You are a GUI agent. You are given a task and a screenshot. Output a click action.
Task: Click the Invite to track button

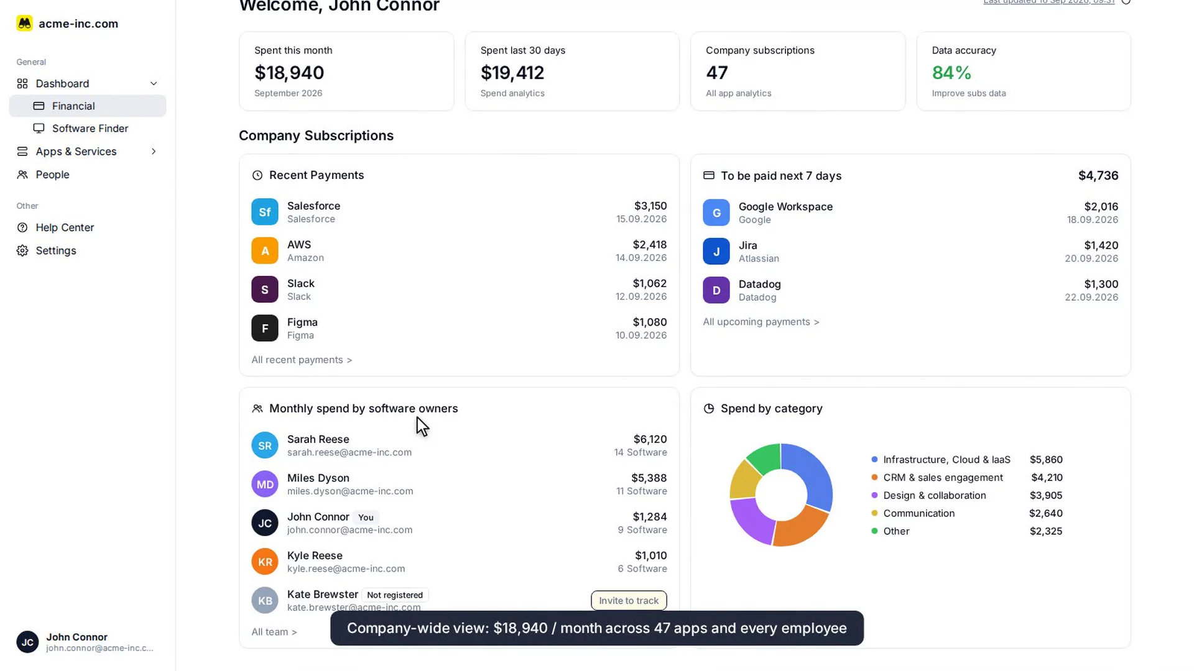click(x=629, y=600)
